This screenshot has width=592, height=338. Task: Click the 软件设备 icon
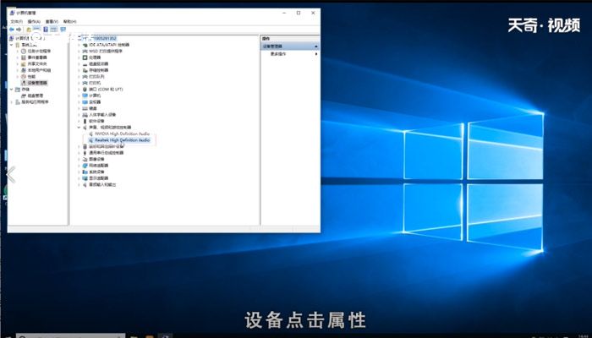pyautogui.click(x=85, y=121)
